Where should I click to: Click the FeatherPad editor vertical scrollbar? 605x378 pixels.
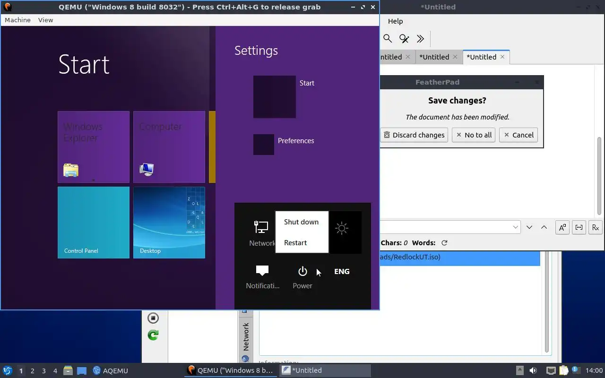[599, 175]
